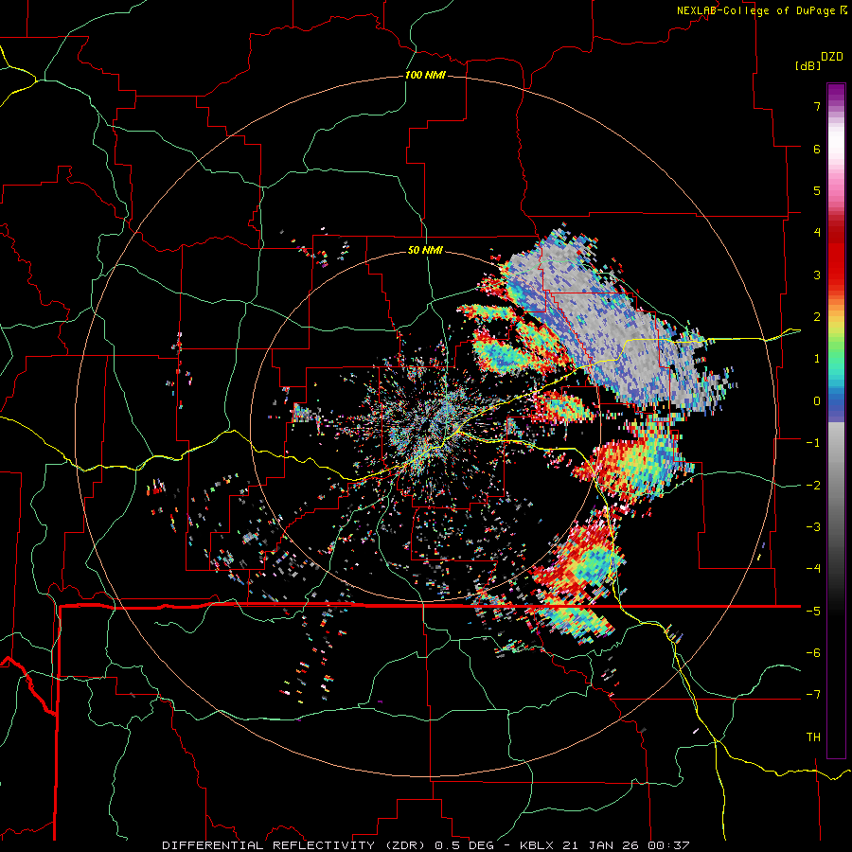Viewport: 852px width, 852px height.
Task: Select the "[dB]" unit label
Action: pos(808,65)
